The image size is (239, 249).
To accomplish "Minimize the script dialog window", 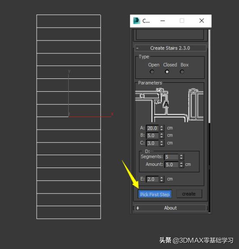I will (x=163, y=21).
